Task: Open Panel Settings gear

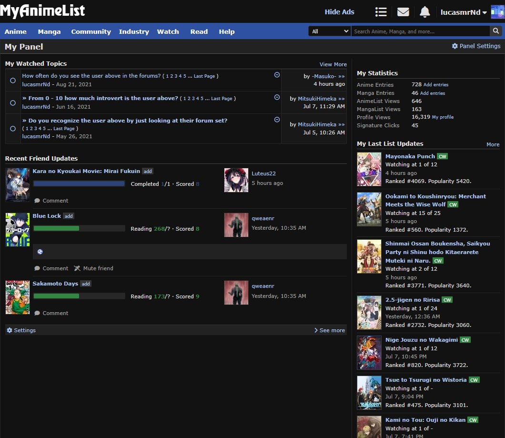Action: pyautogui.click(x=476, y=46)
